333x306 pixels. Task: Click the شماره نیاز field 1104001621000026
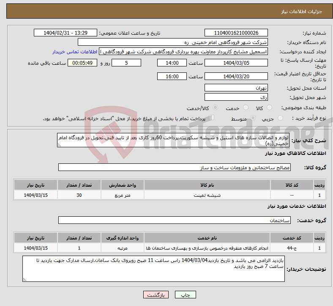[x=236, y=33]
